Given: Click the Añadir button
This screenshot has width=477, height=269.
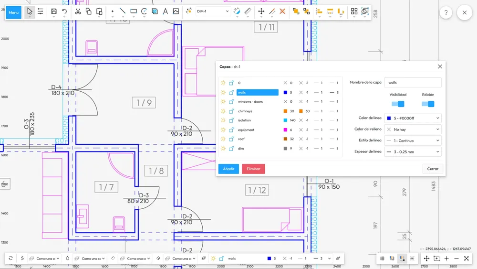Looking at the screenshot, I should coord(228,169).
